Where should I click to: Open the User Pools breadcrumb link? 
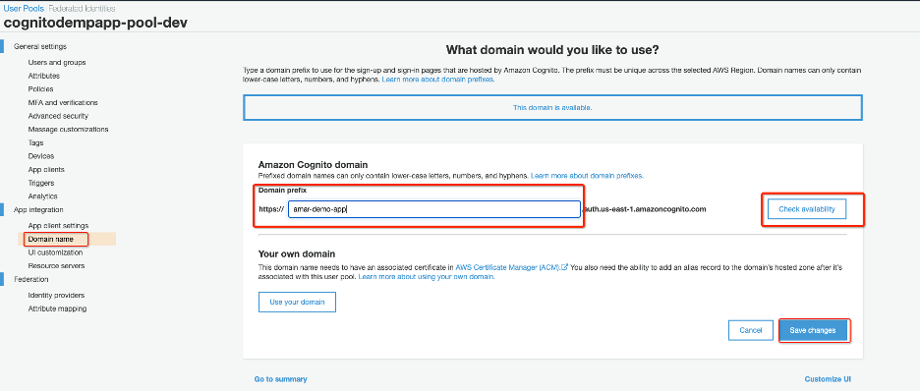click(x=24, y=9)
